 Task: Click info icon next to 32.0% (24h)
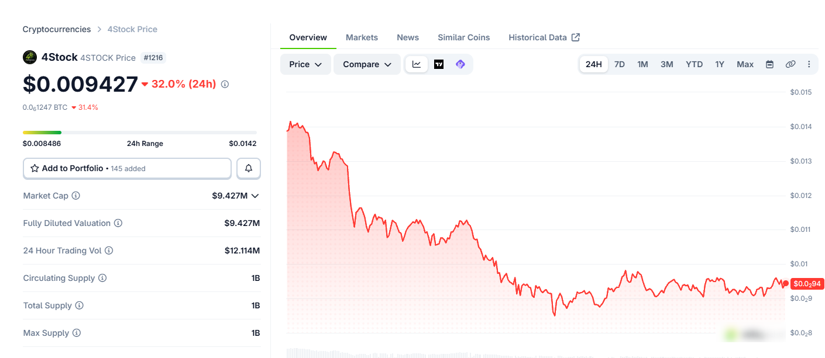225,84
